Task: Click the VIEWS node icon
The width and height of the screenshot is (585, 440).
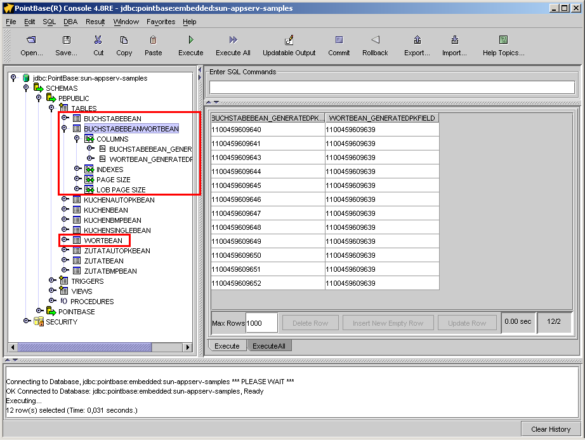Action: point(64,291)
